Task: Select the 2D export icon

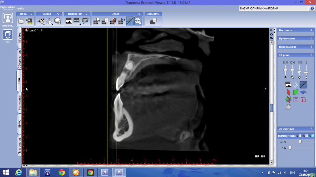Action: click(x=49, y=21)
